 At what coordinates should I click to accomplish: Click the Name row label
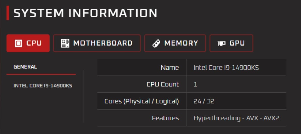(170, 68)
